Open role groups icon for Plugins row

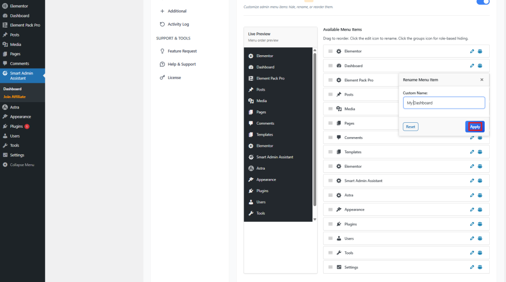480,224
